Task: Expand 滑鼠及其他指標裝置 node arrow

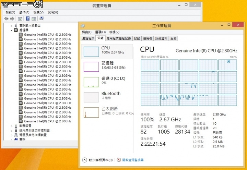Action: [12, 135]
